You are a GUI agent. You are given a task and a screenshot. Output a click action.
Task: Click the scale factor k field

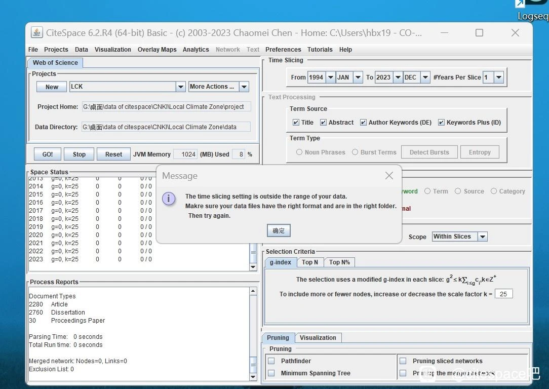tap(503, 294)
